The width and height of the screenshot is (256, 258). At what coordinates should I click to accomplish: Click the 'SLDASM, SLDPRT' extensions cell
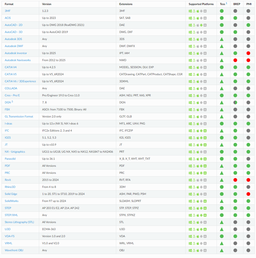[x=130, y=201]
